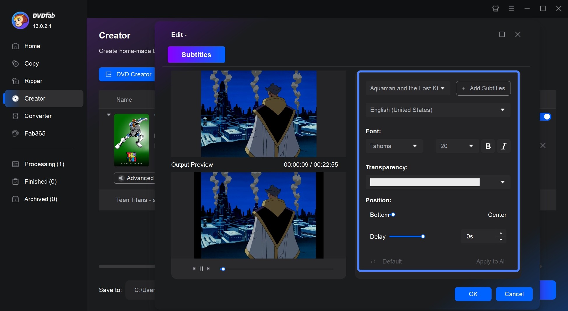Click the Teen Titans title text row
Screen dimensions: 568x311
pyautogui.click(x=127, y=200)
